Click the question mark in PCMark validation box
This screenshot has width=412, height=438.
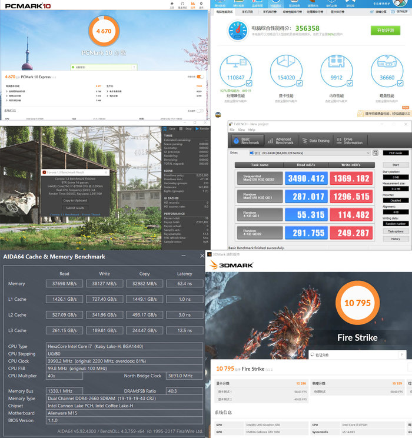pyautogui.click(x=134, y=67)
